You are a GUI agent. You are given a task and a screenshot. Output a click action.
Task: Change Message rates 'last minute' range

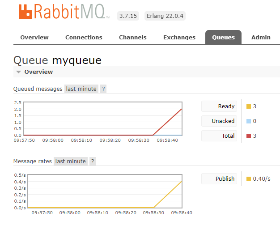click(x=71, y=161)
